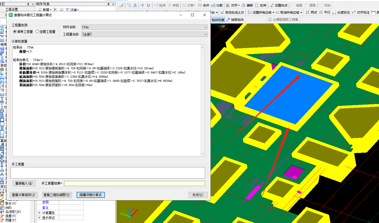Click the axis label 19 bubble
The image size is (379, 223).
pos(223,26)
